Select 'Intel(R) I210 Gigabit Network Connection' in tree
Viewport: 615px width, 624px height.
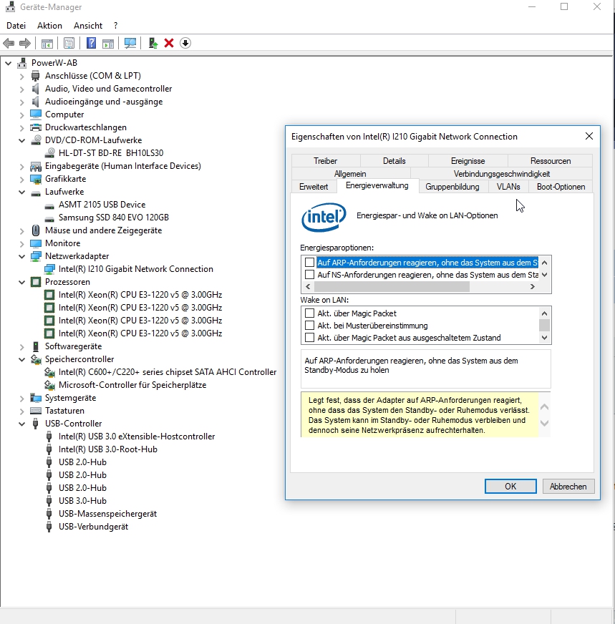click(x=136, y=269)
